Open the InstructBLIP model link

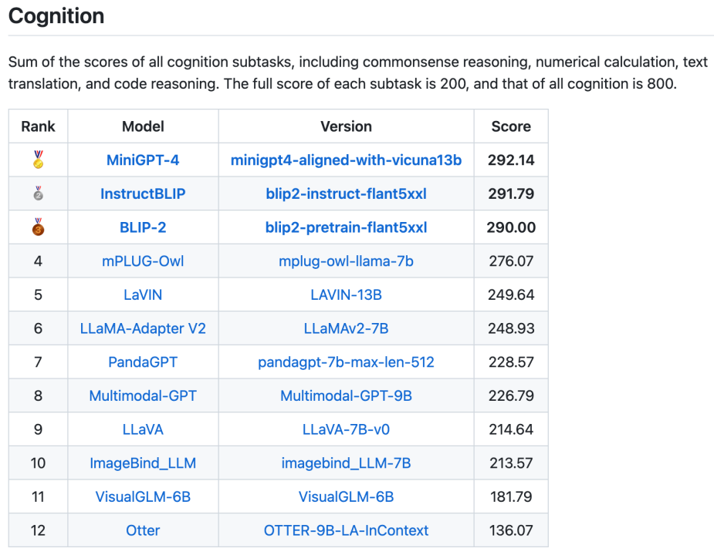(142, 193)
